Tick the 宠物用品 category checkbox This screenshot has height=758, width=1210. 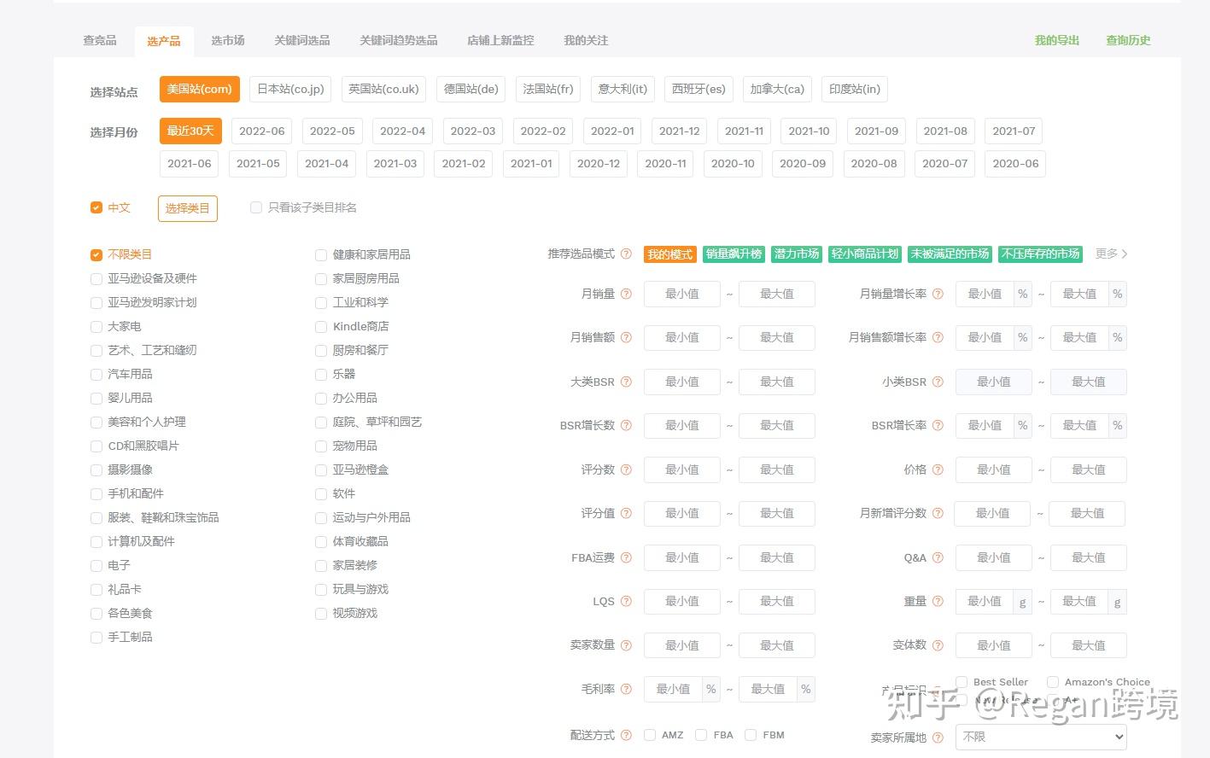click(x=321, y=446)
